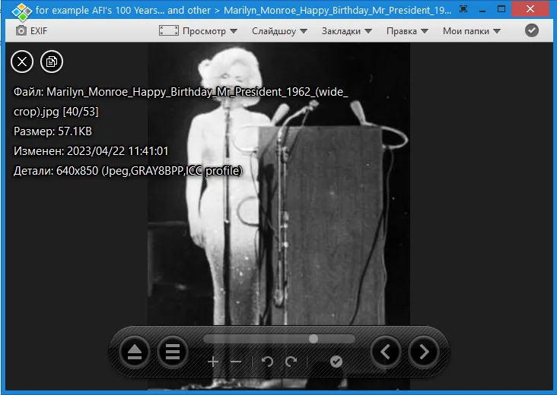Go to the next image
557x395 pixels.
pos(424,352)
